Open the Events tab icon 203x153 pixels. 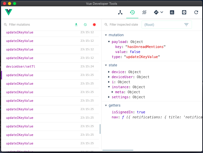click(144, 12)
